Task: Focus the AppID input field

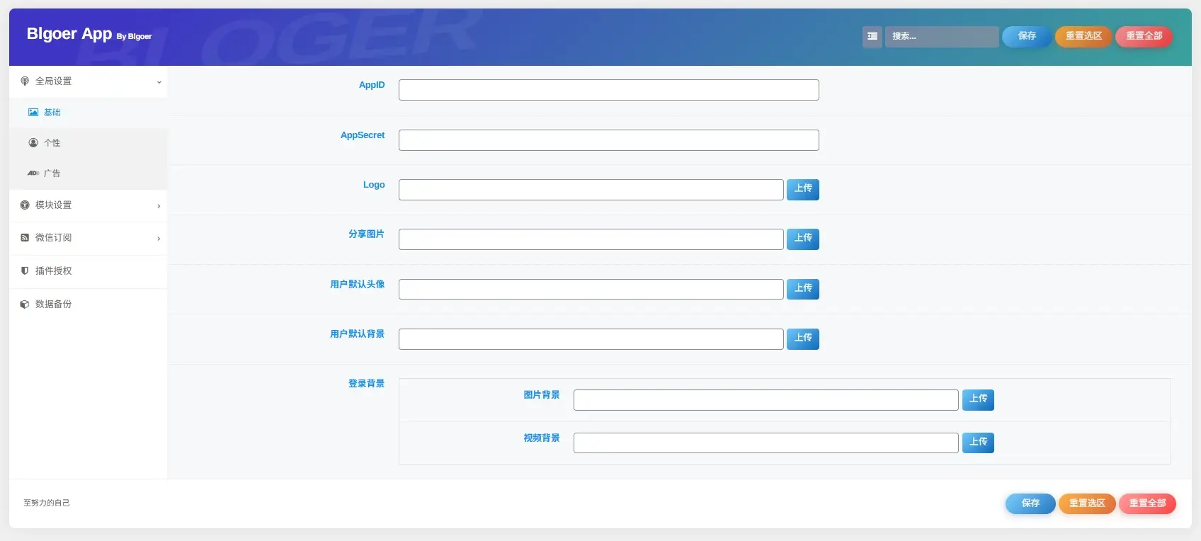Action: (x=608, y=90)
